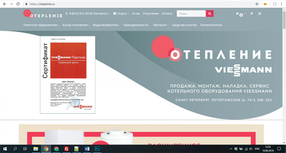Image resolution: width=286 pixels, height=153 pixels.
Task: Go back to the previous browser page
Action: [4, 4]
